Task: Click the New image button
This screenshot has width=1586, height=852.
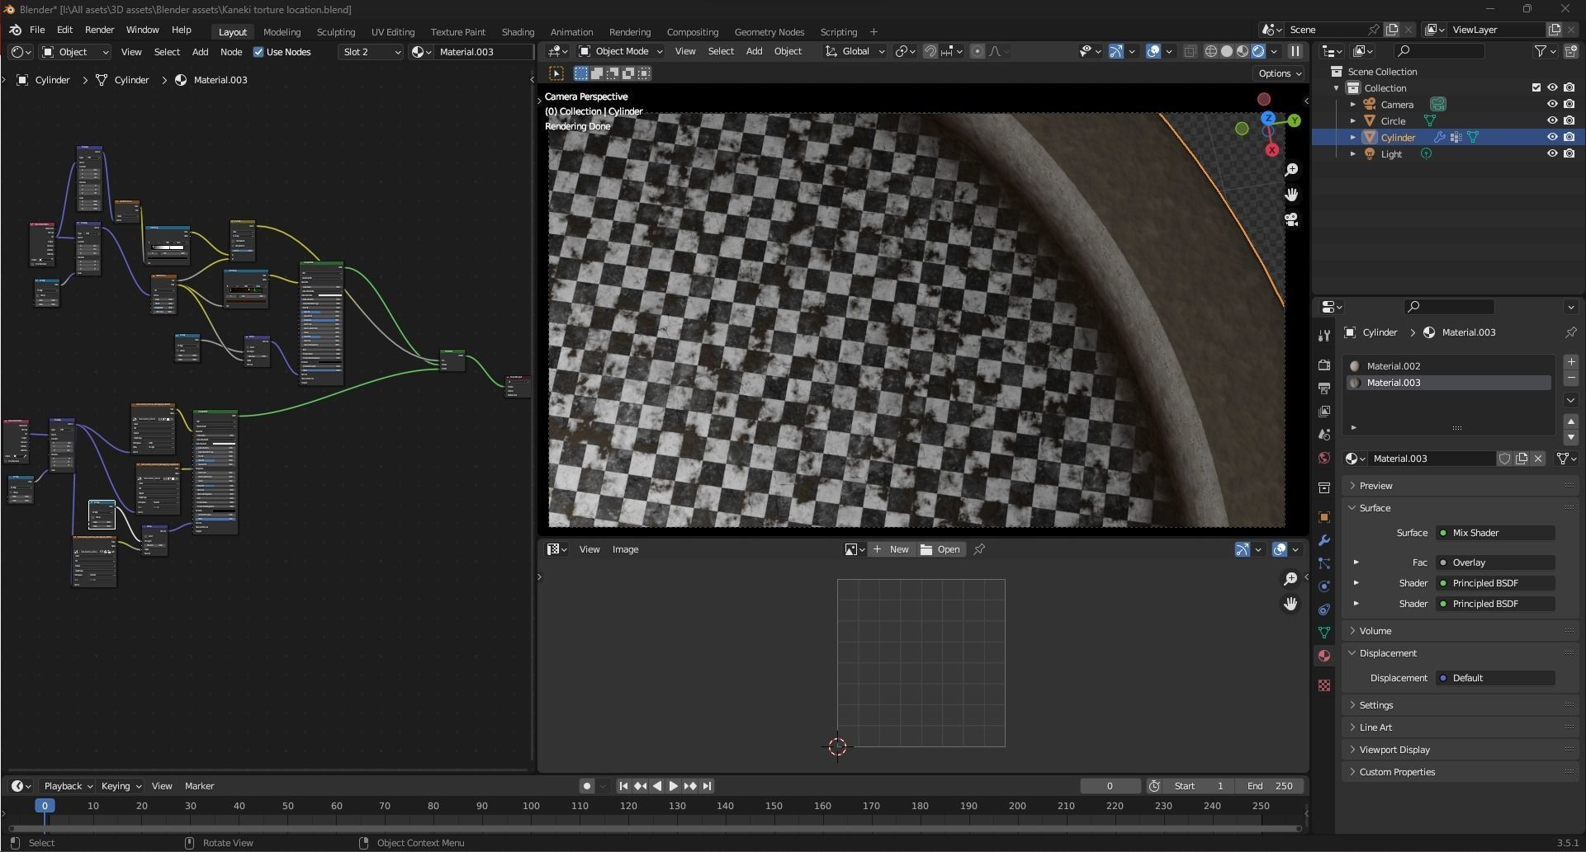Action: [x=891, y=549]
